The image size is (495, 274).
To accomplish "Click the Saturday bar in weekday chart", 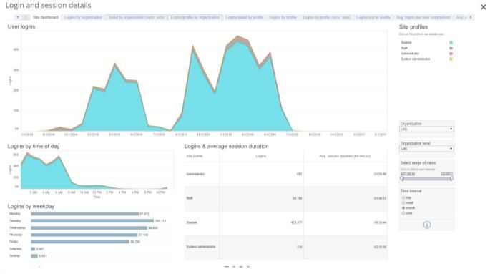I will pyautogui.click(x=33, y=249).
